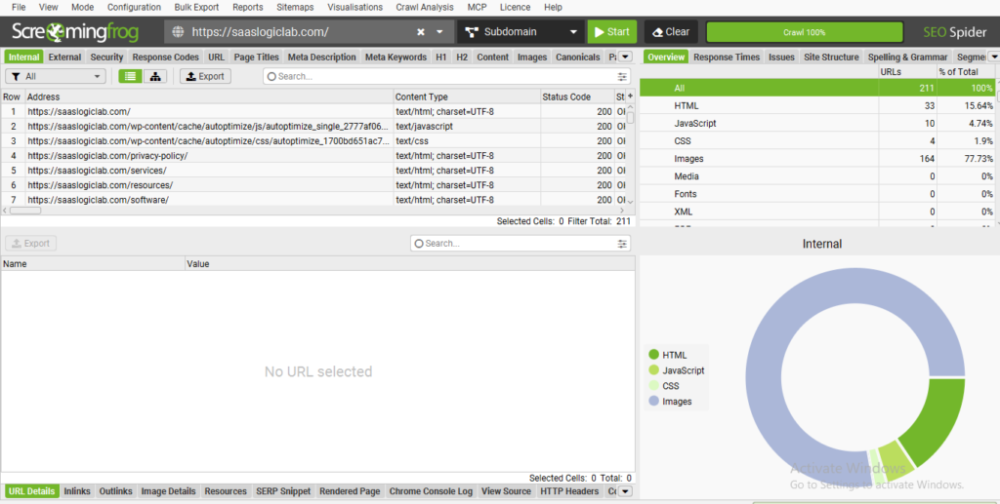Click the Images legend color swatch
1000x504 pixels.
point(653,401)
